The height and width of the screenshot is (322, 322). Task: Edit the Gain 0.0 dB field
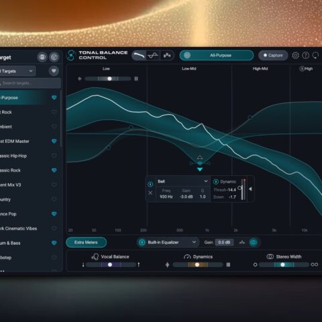pyautogui.click(x=224, y=242)
